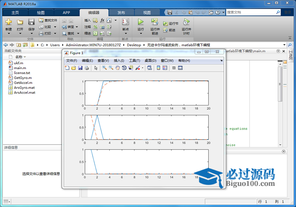Open the editor panel actions dropdown
Screen dimensions: 296x207
[278, 51]
